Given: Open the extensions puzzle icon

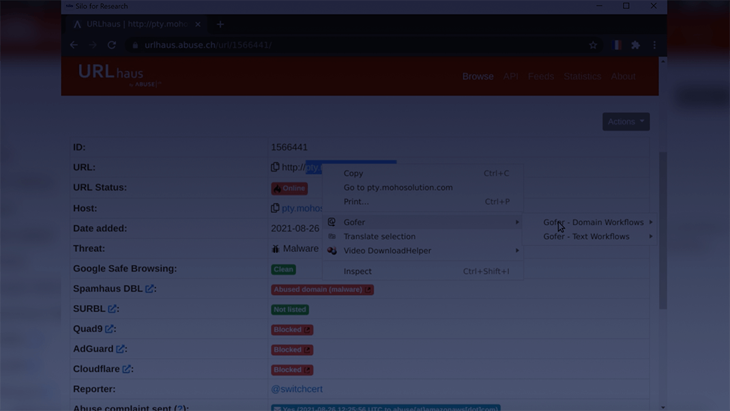Looking at the screenshot, I should (x=635, y=45).
